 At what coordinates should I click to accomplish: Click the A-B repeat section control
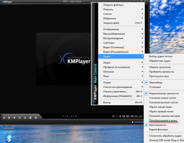point(74,116)
